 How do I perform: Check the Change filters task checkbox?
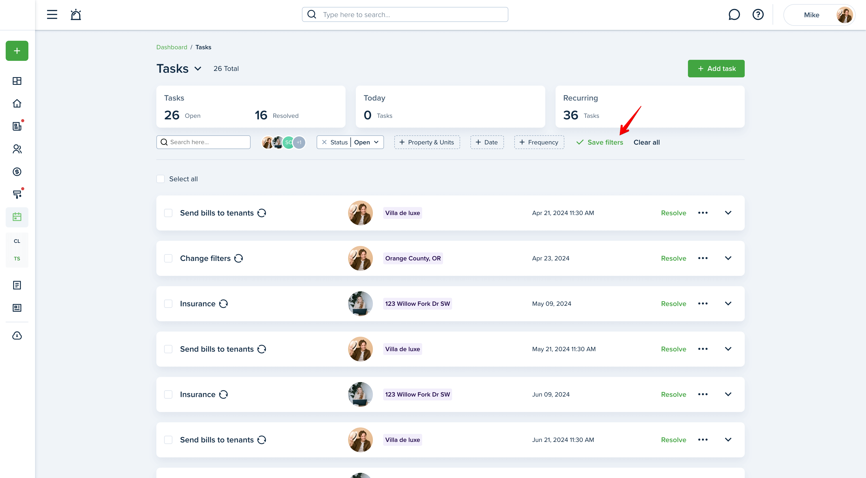click(168, 258)
